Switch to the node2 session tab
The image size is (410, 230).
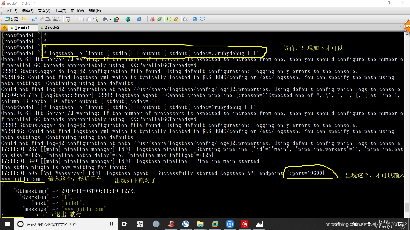pos(50,28)
